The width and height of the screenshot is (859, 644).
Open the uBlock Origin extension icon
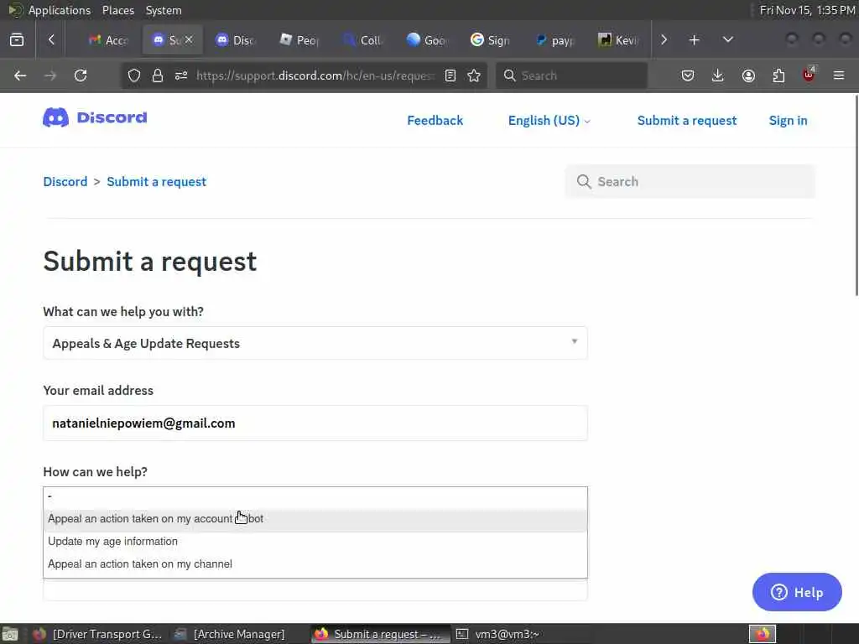click(809, 75)
